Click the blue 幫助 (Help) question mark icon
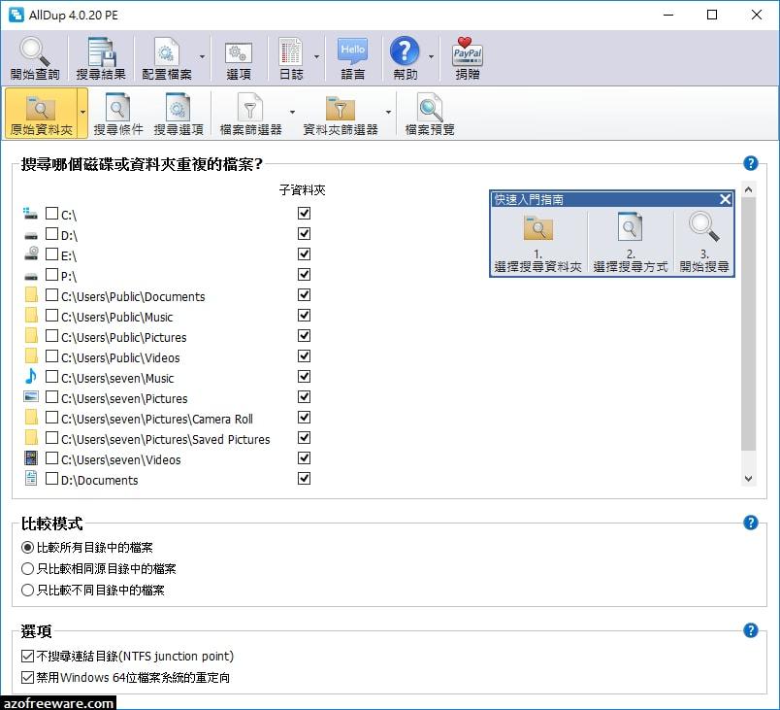This screenshot has height=710, width=780. (405, 53)
